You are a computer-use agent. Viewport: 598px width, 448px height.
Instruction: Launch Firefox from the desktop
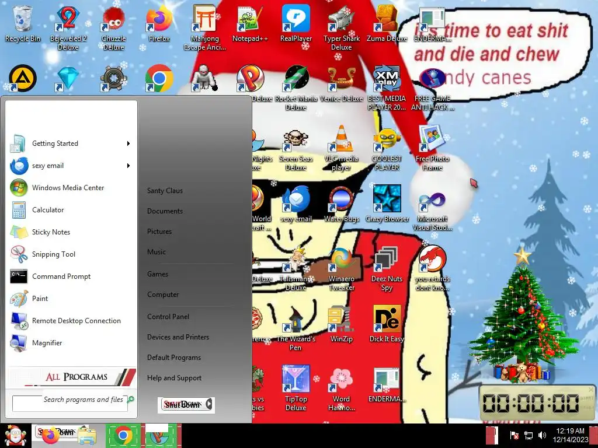159,23
